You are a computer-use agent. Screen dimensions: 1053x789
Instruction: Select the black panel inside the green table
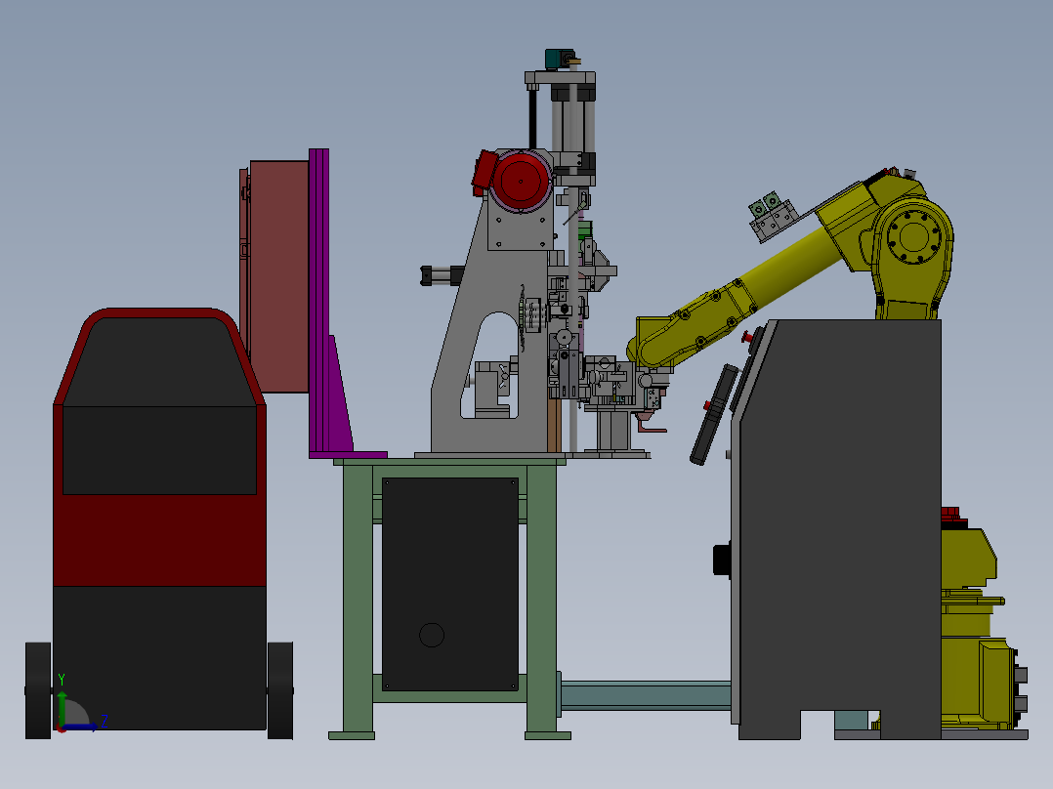[x=450, y=584]
